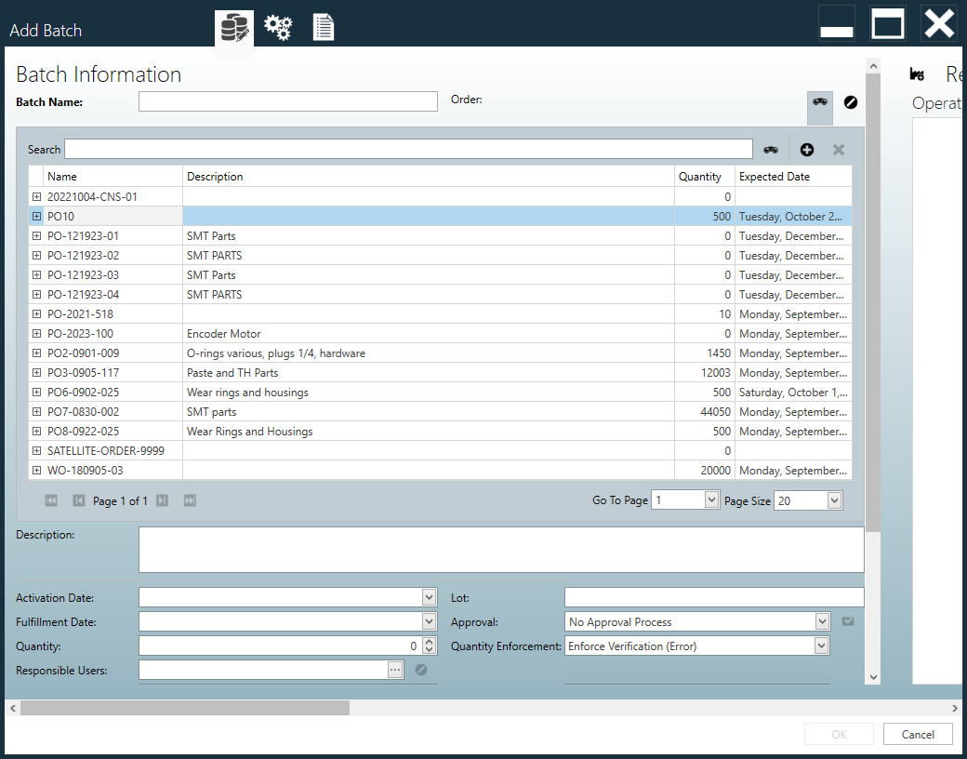
Task: Click the X icon to cancel the search
Action: 838,149
